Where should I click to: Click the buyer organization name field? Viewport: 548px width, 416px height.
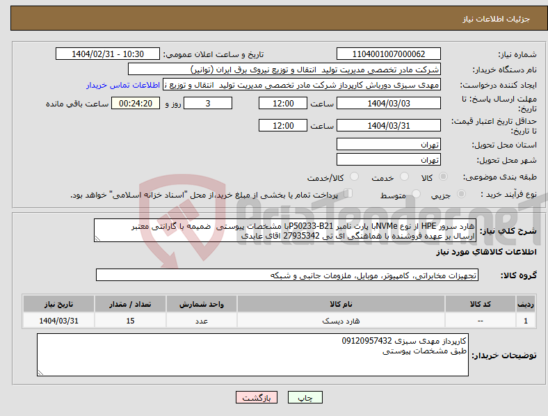tap(284, 69)
